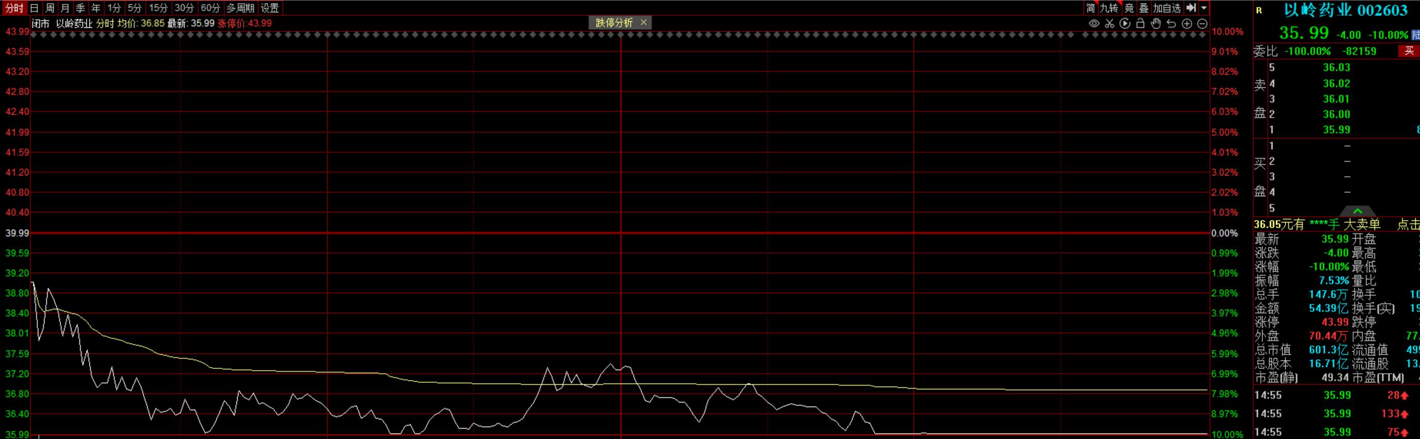The height and width of the screenshot is (439, 1420).
Task: Select the hand pan tool
Action: [1156, 23]
